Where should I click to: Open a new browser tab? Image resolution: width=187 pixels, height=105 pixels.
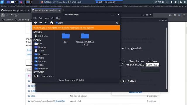(x=64, y=10)
